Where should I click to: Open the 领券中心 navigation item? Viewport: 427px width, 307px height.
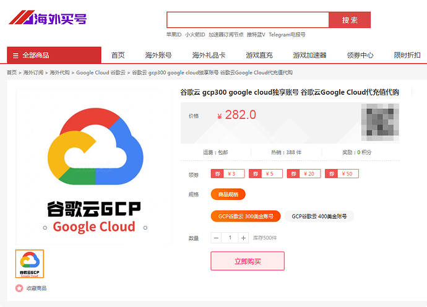tap(360, 55)
